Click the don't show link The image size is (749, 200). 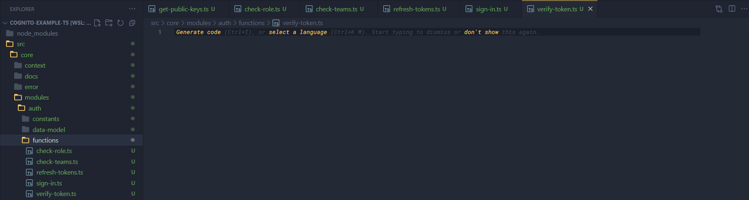coord(481,32)
